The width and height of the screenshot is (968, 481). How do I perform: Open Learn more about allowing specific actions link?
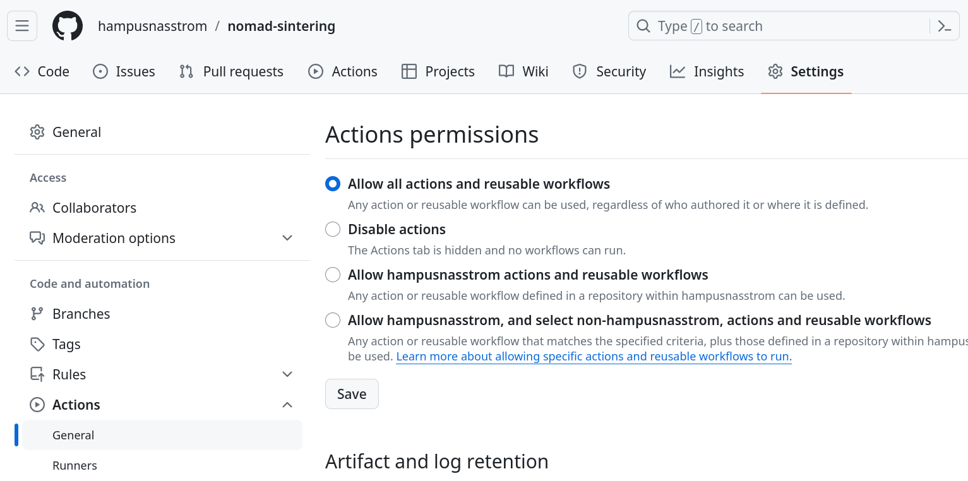point(594,357)
